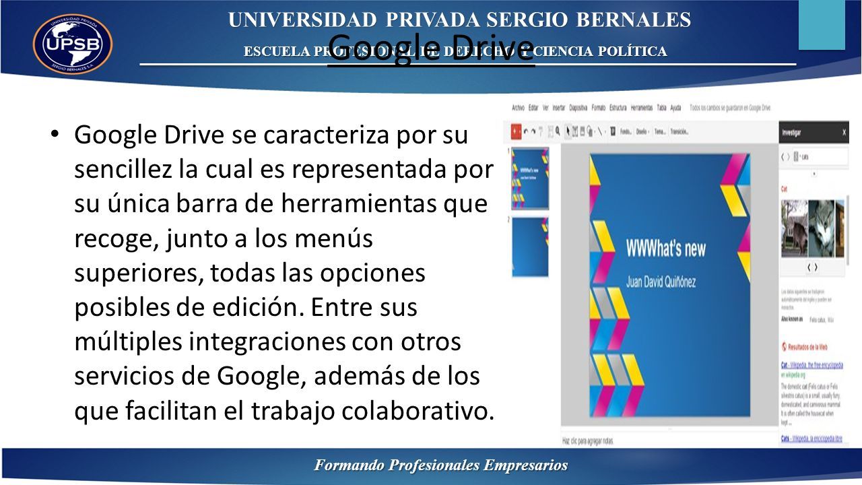Viewport: 862px width, 485px height.
Task: Click the magnifier zoom icon
Action: [x=558, y=131]
